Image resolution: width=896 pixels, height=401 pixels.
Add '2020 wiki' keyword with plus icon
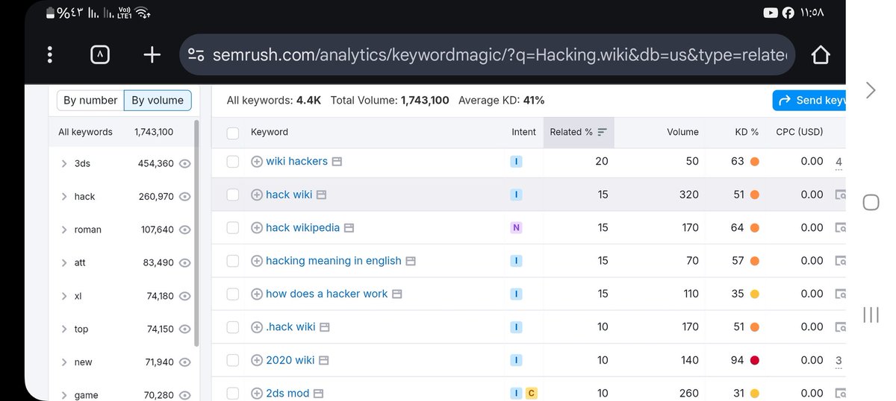[257, 360]
